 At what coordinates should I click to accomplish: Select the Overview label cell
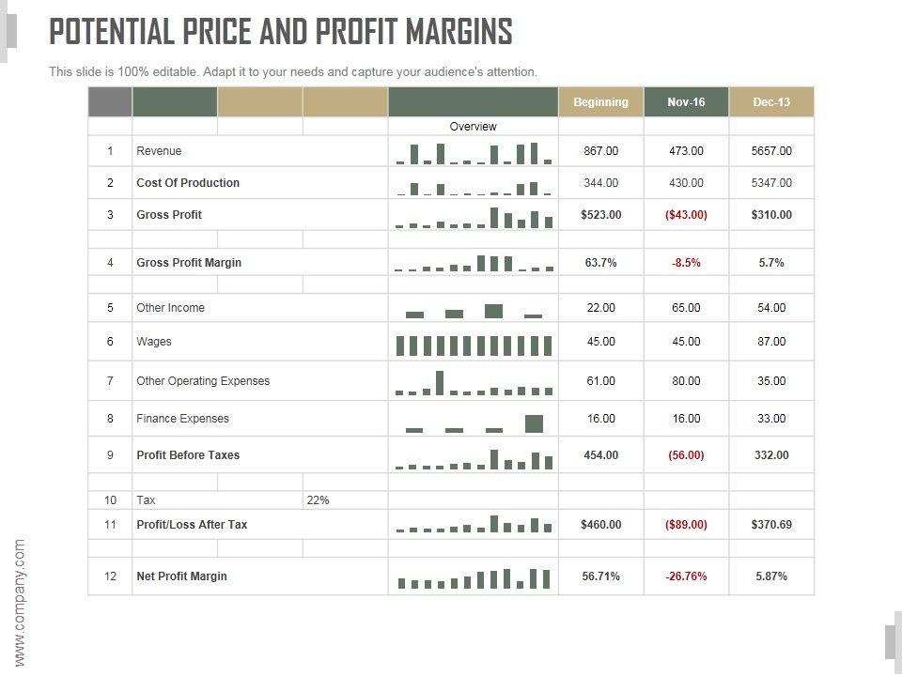click(474, 127)
